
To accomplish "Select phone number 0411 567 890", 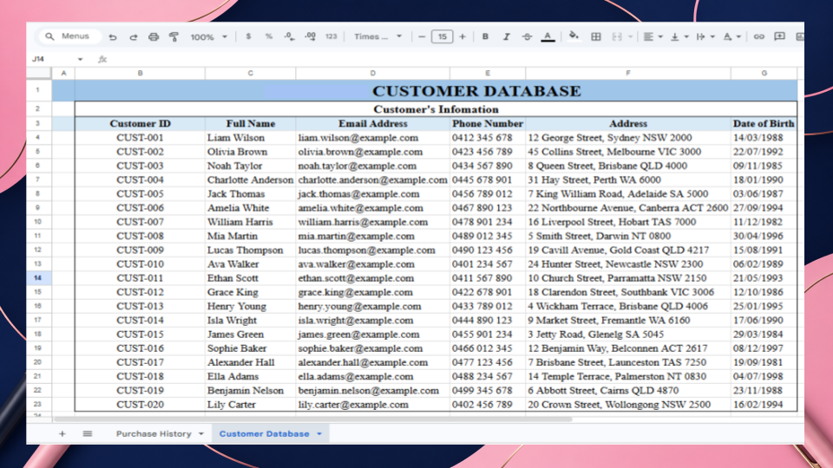I will (487, 277).
